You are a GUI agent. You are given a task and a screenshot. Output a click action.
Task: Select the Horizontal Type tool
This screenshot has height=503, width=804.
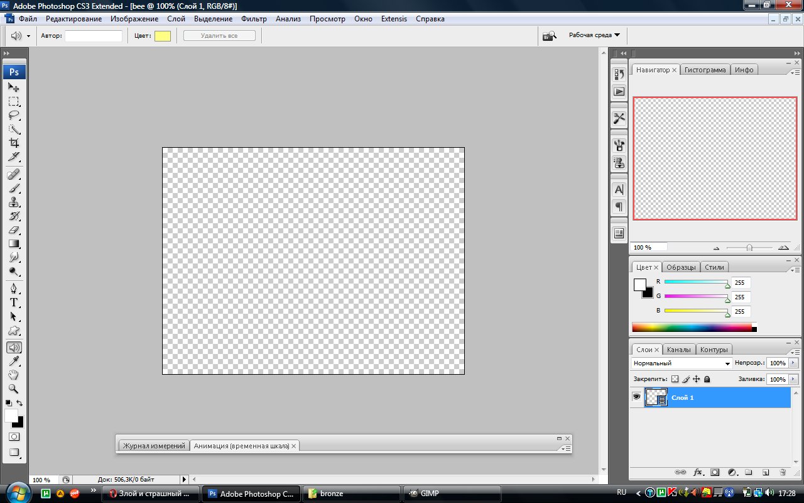pyautogui.click(x=14, y=302)
